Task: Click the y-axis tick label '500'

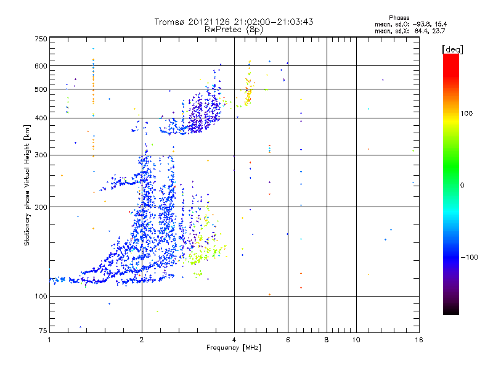Action: tap(41, 89)
